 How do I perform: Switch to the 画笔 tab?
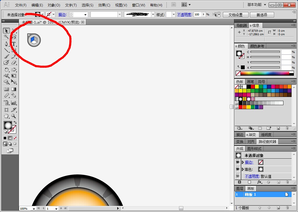point(250,82)
